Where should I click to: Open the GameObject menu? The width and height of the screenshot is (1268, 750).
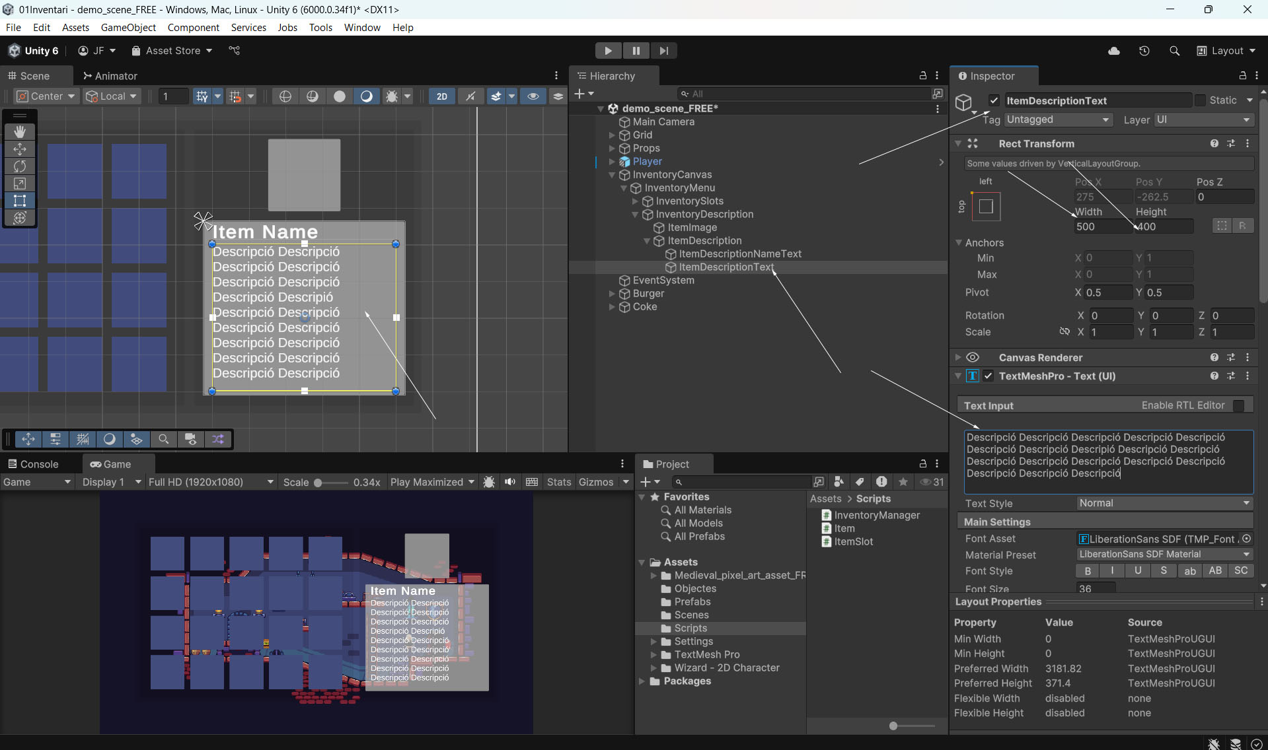pyautogui.click(x=128, y=27)
